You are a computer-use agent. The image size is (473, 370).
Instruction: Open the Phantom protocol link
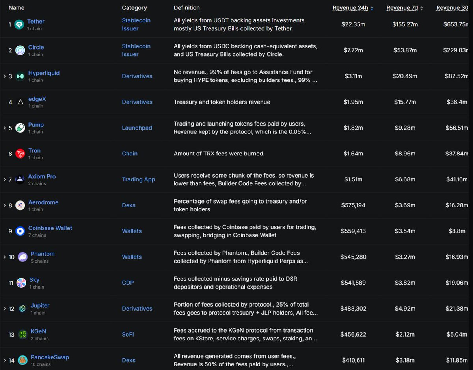pos(43,254)
